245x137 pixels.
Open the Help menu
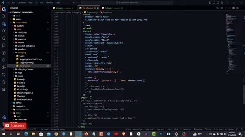pos(58,3)
